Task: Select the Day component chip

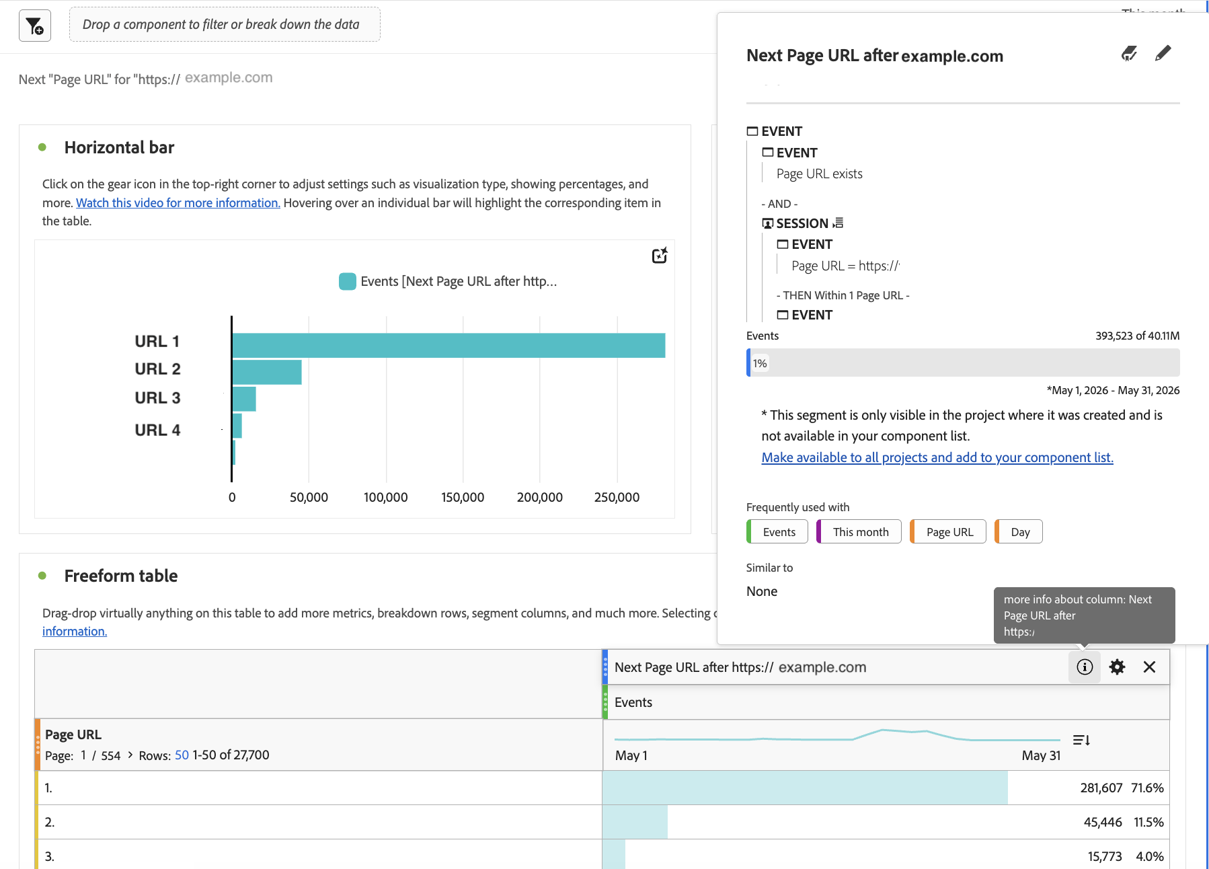Action: (1019, 531)
